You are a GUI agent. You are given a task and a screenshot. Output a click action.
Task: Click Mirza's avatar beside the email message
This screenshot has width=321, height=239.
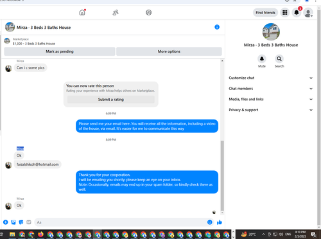pos(8,165)
